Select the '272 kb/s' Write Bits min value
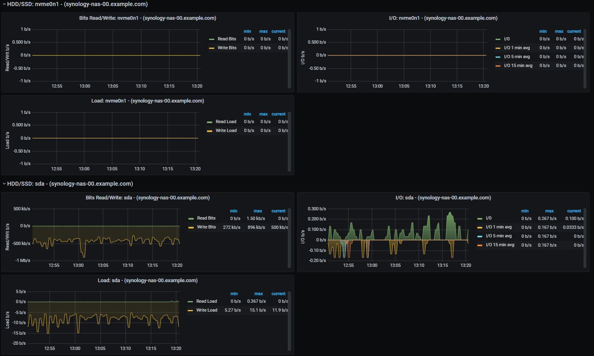The width and height of the screenshot is (594, 356). (x=232, y=227)
